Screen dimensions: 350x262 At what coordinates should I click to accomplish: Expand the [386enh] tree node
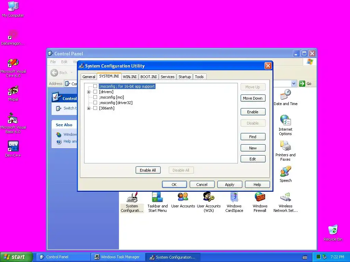[x=89, y=108]
